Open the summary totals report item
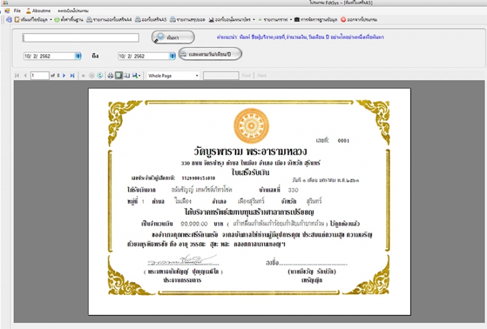Image resolution: width=487 pixels, height=329 pixels. click(187, 19)
